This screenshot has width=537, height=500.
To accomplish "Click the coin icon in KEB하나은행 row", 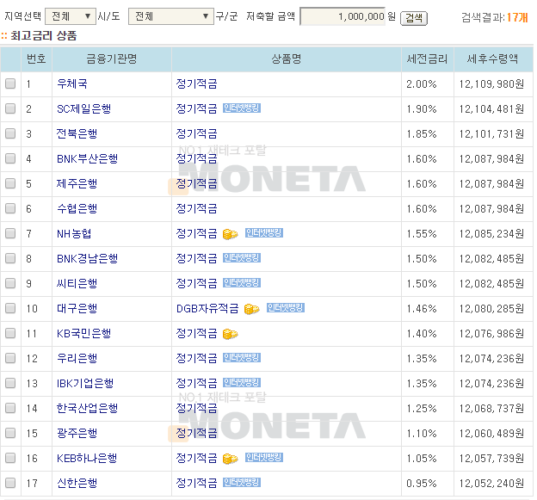I will (x=230, y=459).
